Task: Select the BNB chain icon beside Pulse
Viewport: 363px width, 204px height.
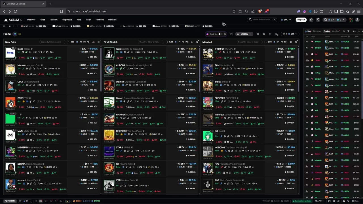Action: point(20,34)
